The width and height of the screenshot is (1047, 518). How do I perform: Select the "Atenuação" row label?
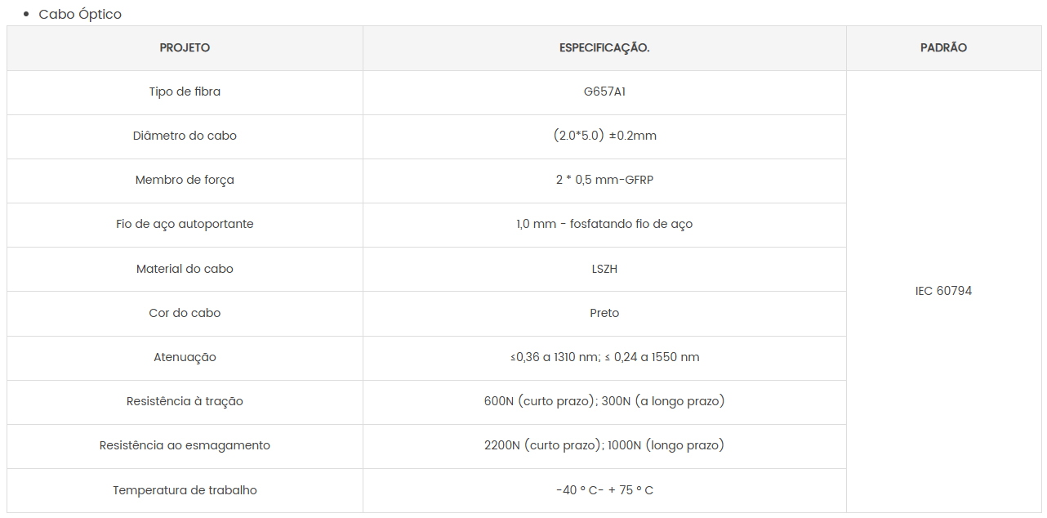(x=185, y=358)
